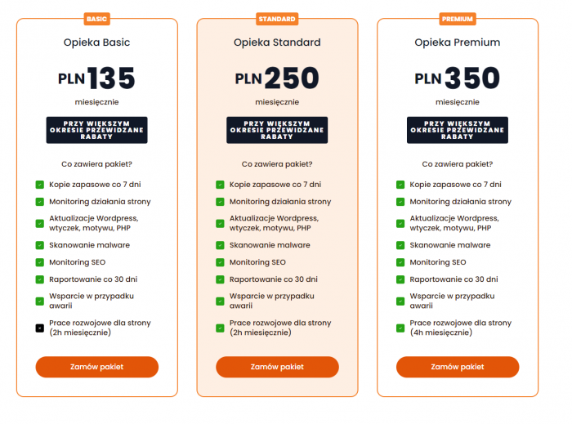Viewport: 572px width, 424px height.
Task: Click green check beside Premium Monitoring SEO
Action: [x=400, y=262]
